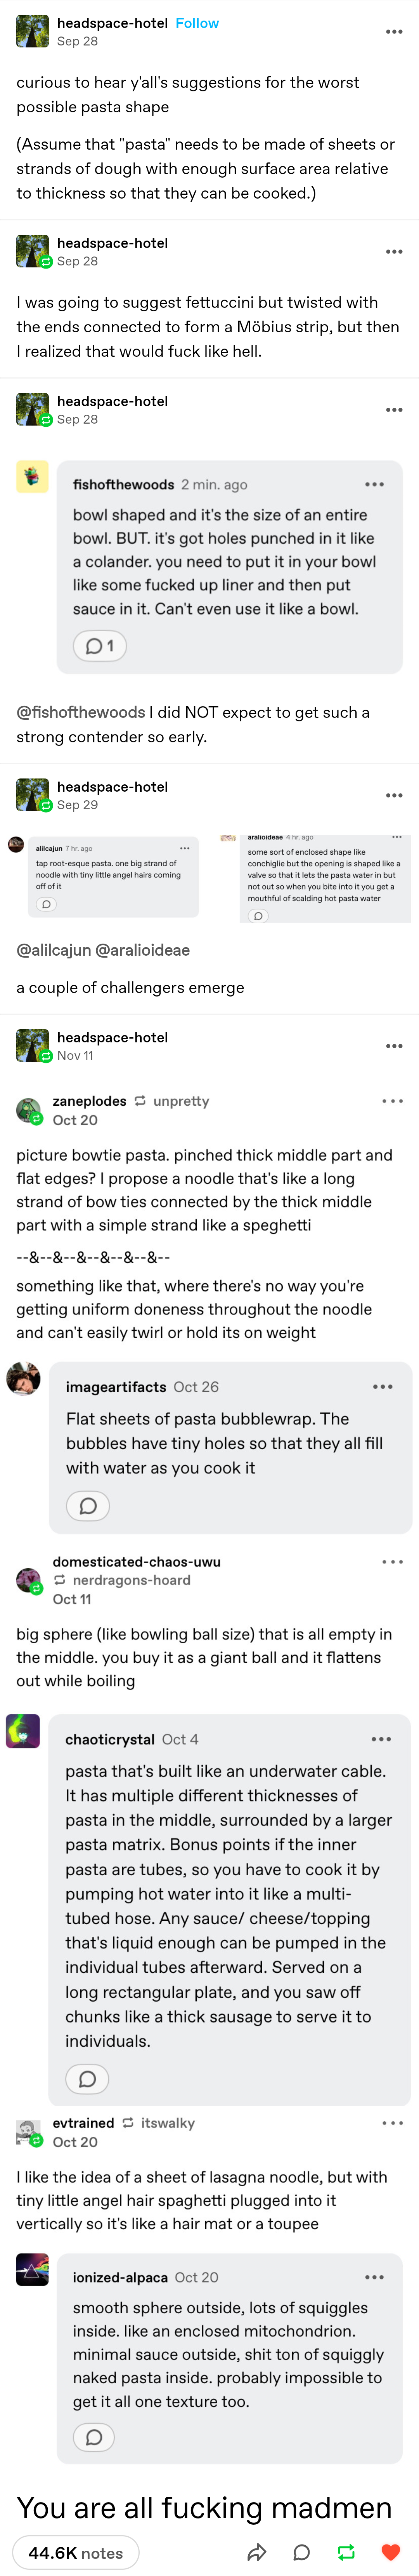Click reply bubble on chaoticrystal comment
Screen dimensions: 419x2576
(x=88, y=2079)
